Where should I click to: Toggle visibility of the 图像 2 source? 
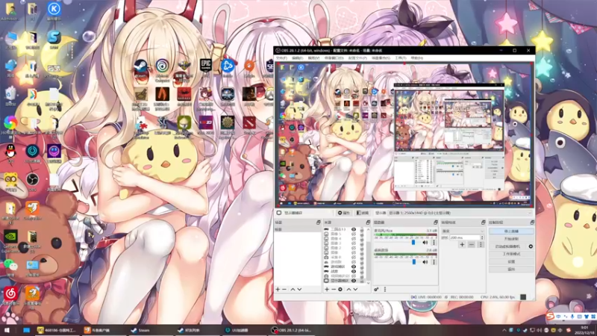[354, 248]
